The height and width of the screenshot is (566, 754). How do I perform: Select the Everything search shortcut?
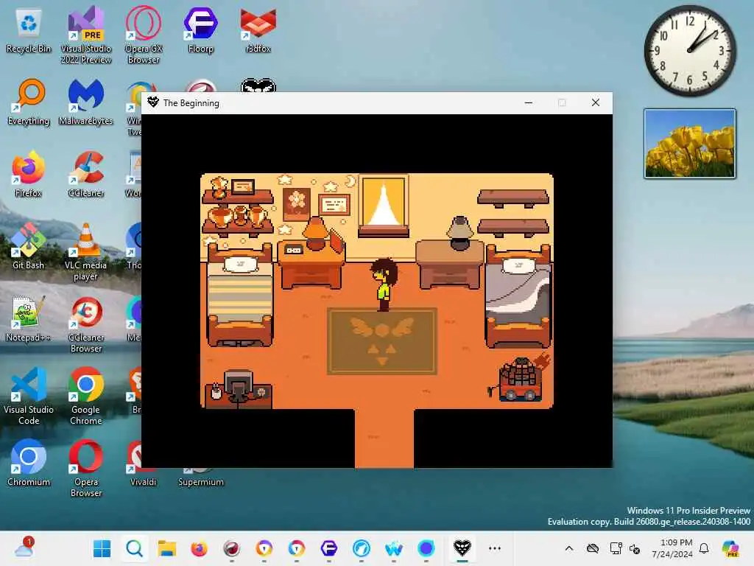(29, 103)
